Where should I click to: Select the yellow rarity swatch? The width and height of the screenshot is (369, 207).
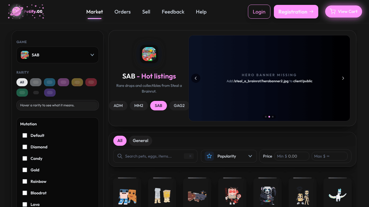click(x=77, y=82)
